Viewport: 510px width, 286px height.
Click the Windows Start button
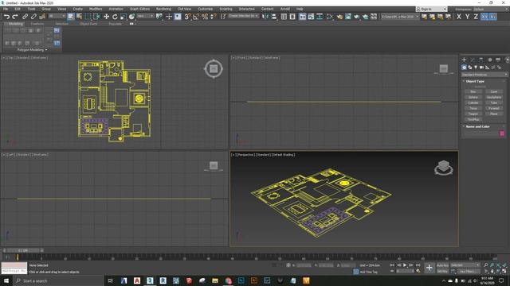6,280
